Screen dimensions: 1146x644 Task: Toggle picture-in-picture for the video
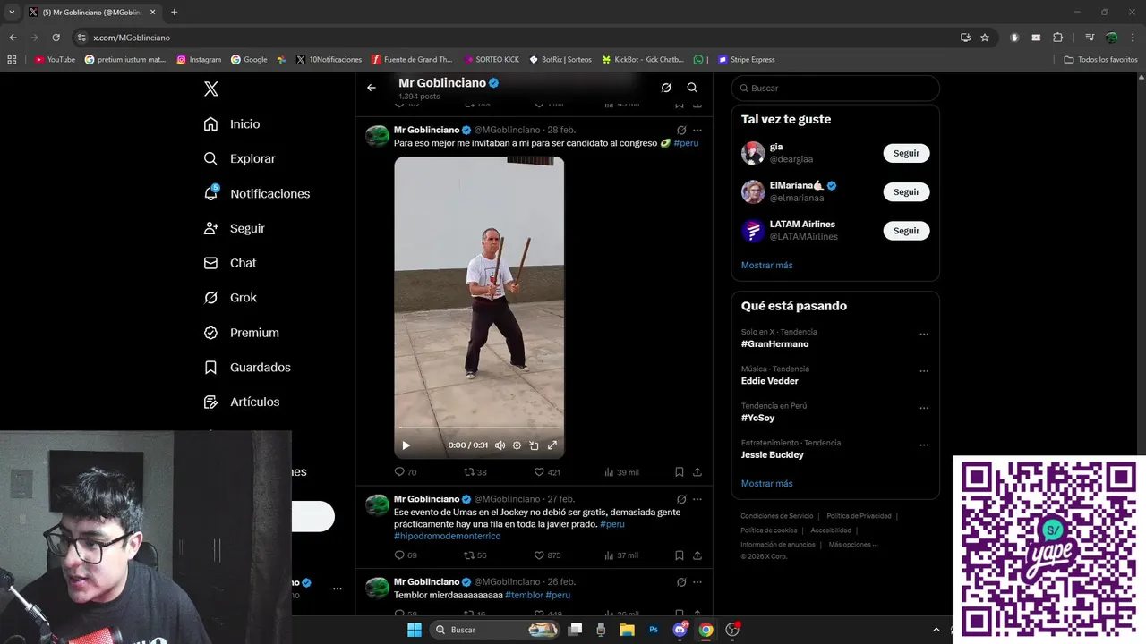(534, 445)
